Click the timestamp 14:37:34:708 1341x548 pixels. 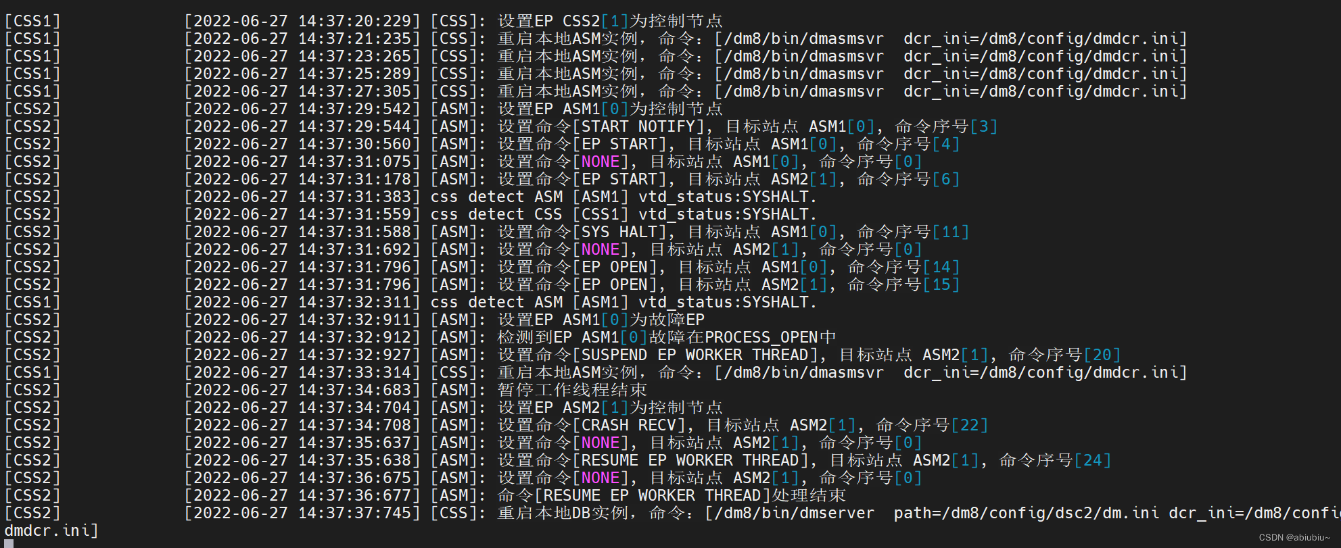[x=356, y=426]
